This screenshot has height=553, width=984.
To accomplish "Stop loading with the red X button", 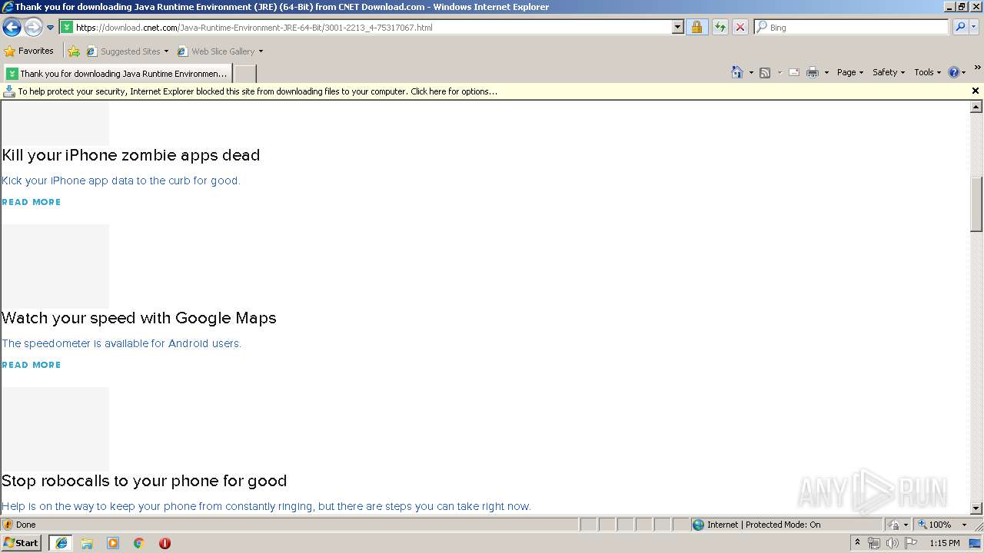I will [x=740, y=27].
